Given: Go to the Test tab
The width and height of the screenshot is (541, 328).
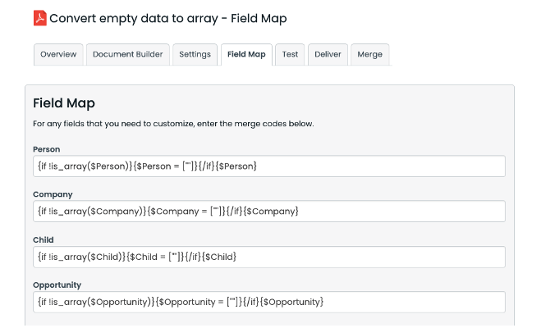Looking at the screenshot, I should 290,55.
